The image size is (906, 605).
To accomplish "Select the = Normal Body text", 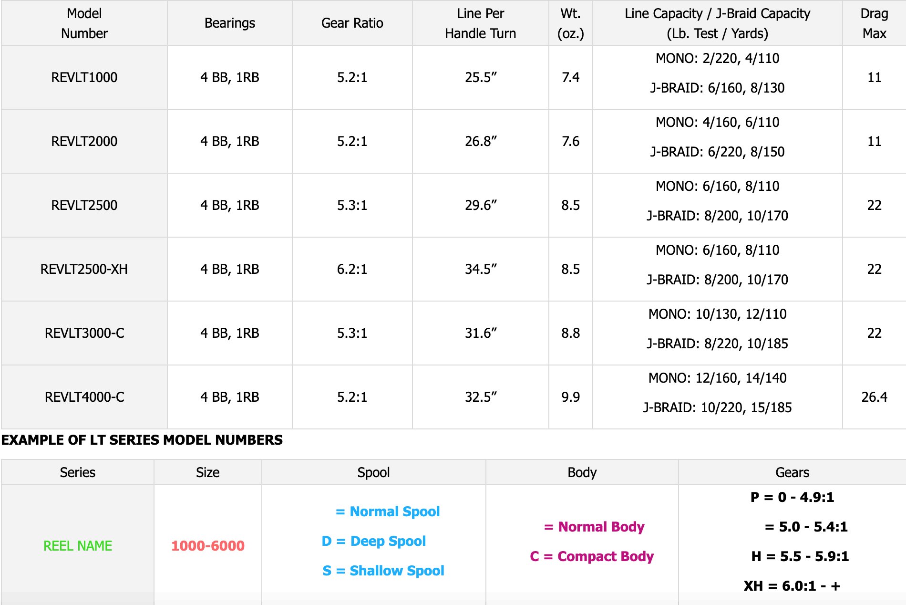I will point(594,527).
